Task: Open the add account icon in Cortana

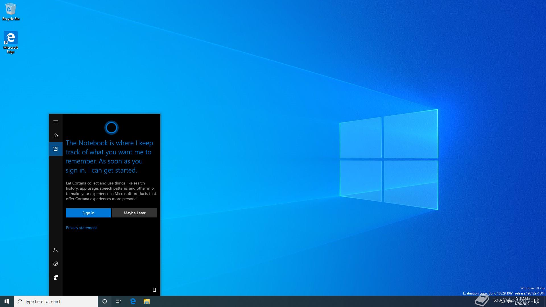Action: (x=56, y=250)
